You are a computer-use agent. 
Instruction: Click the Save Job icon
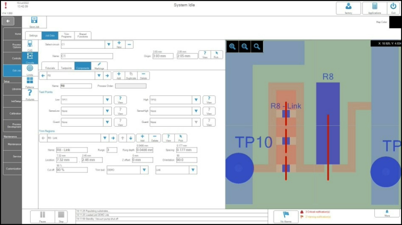point(34,20)
